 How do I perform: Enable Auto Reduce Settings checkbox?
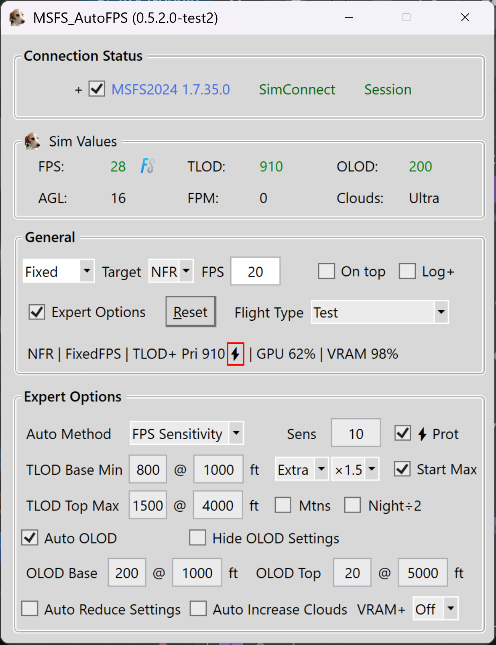pos(30,608)
